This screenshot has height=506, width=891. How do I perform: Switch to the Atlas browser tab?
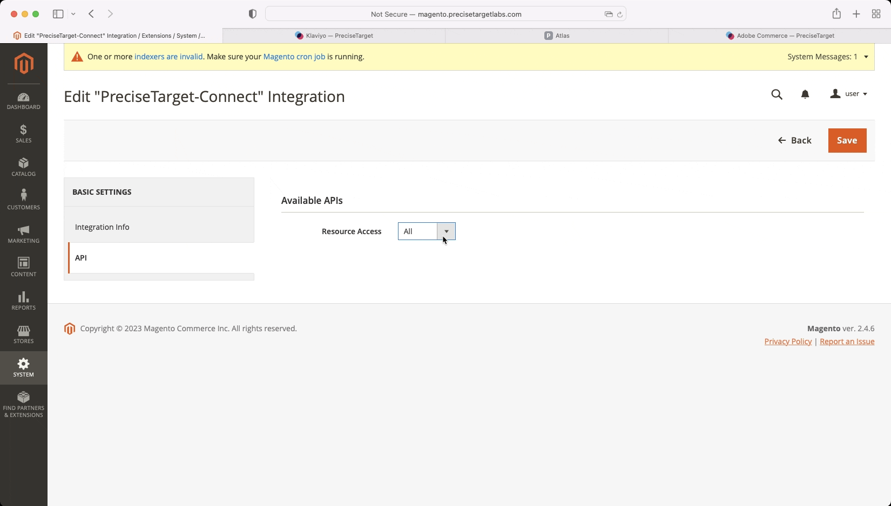pos(557,36)
